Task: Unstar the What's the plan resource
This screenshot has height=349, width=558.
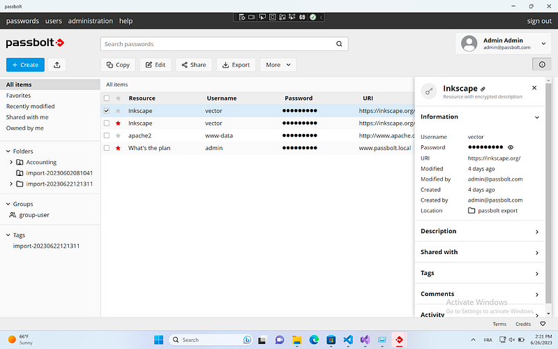Action: 118,148
